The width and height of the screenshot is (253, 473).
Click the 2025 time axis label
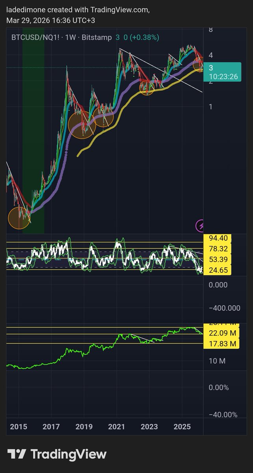(x=182, y=427)
